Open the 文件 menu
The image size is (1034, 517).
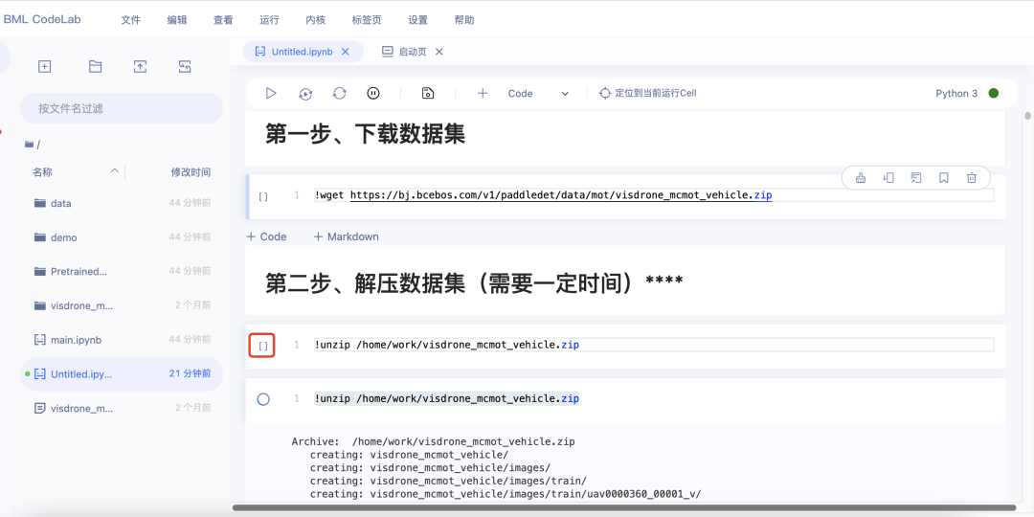click(x=130, y=20)
